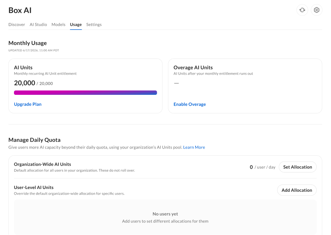Open the gear settings icon

pos(316,10)
